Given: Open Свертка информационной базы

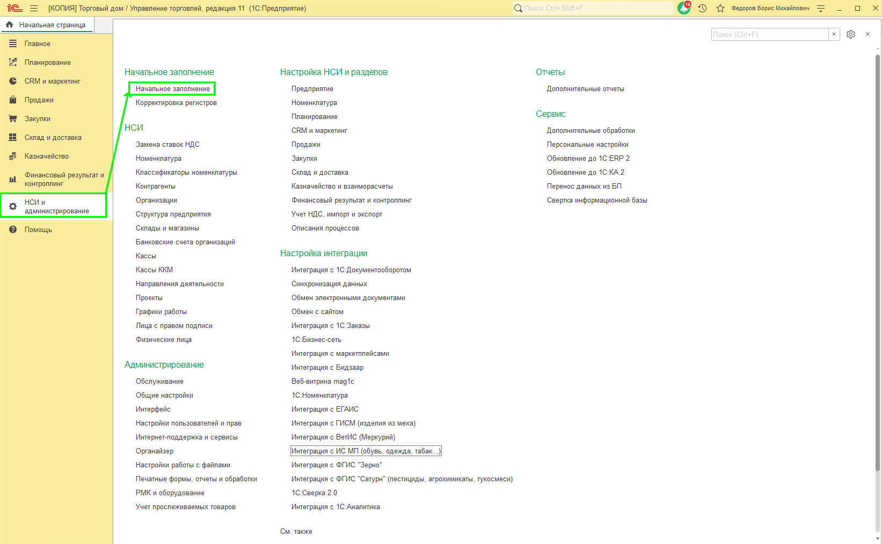Looking at the screenshot, I should click(x=597, y=200).
